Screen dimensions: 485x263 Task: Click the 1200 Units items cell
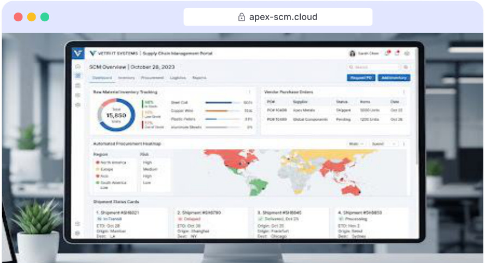click(369, 119)
